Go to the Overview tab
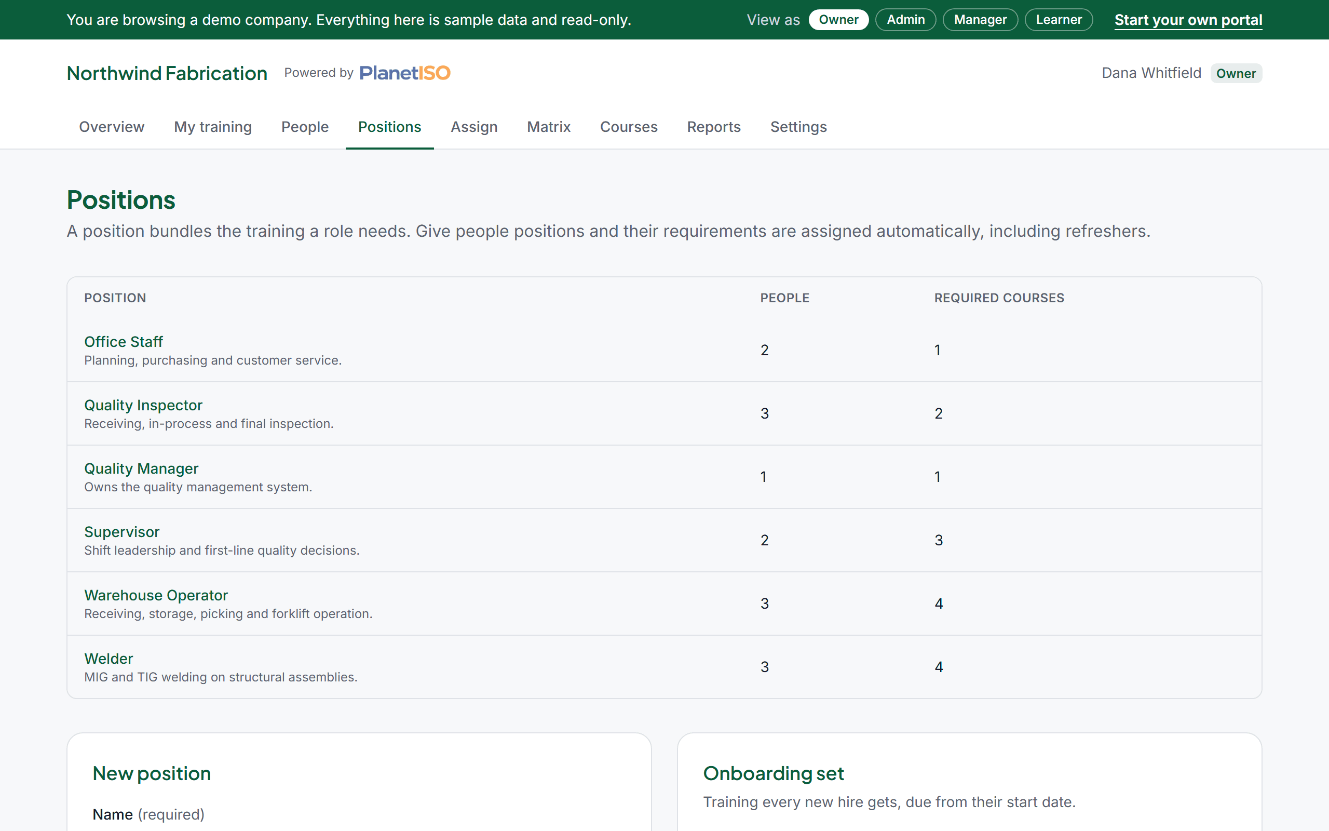The image size is (1329, 831). [x=112, y=127]
